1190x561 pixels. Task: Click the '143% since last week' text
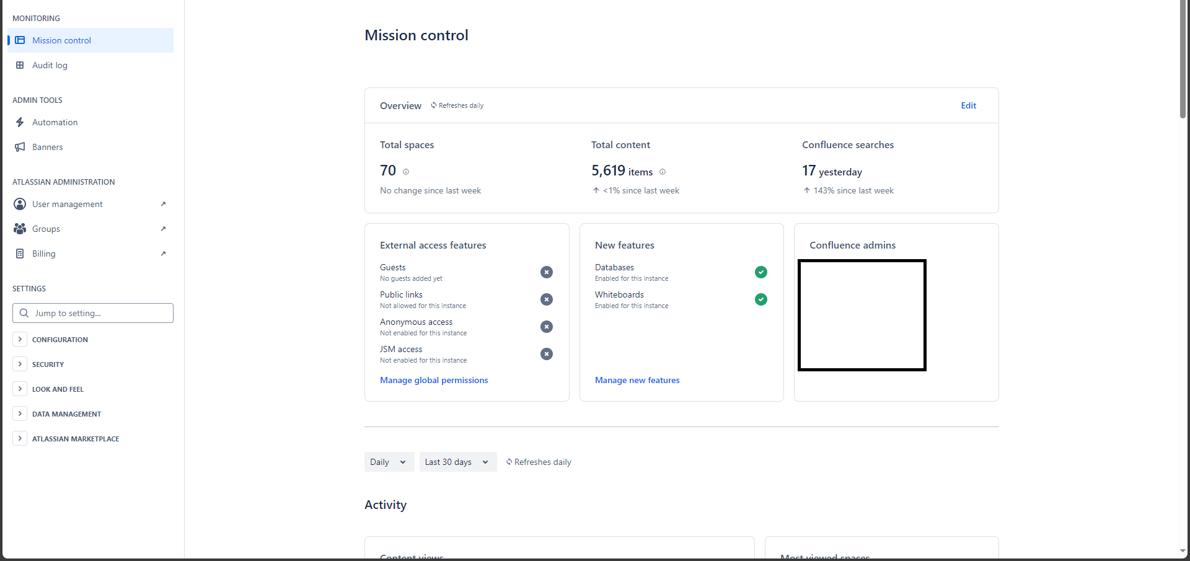tap(853, 190)
